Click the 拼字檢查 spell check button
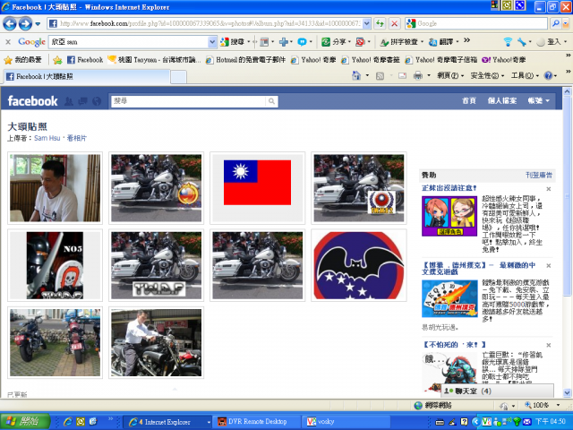 tap(399, 42)
